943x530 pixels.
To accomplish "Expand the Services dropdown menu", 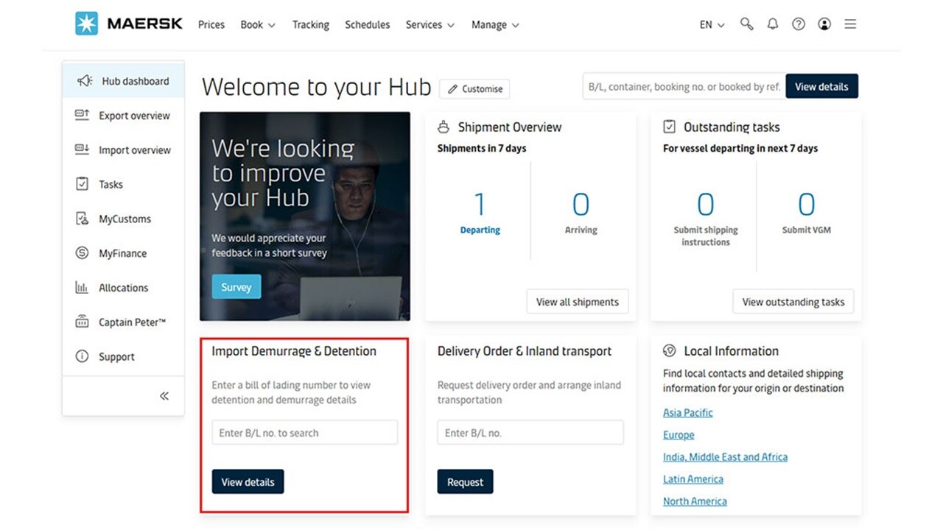I will coord(430,24).
